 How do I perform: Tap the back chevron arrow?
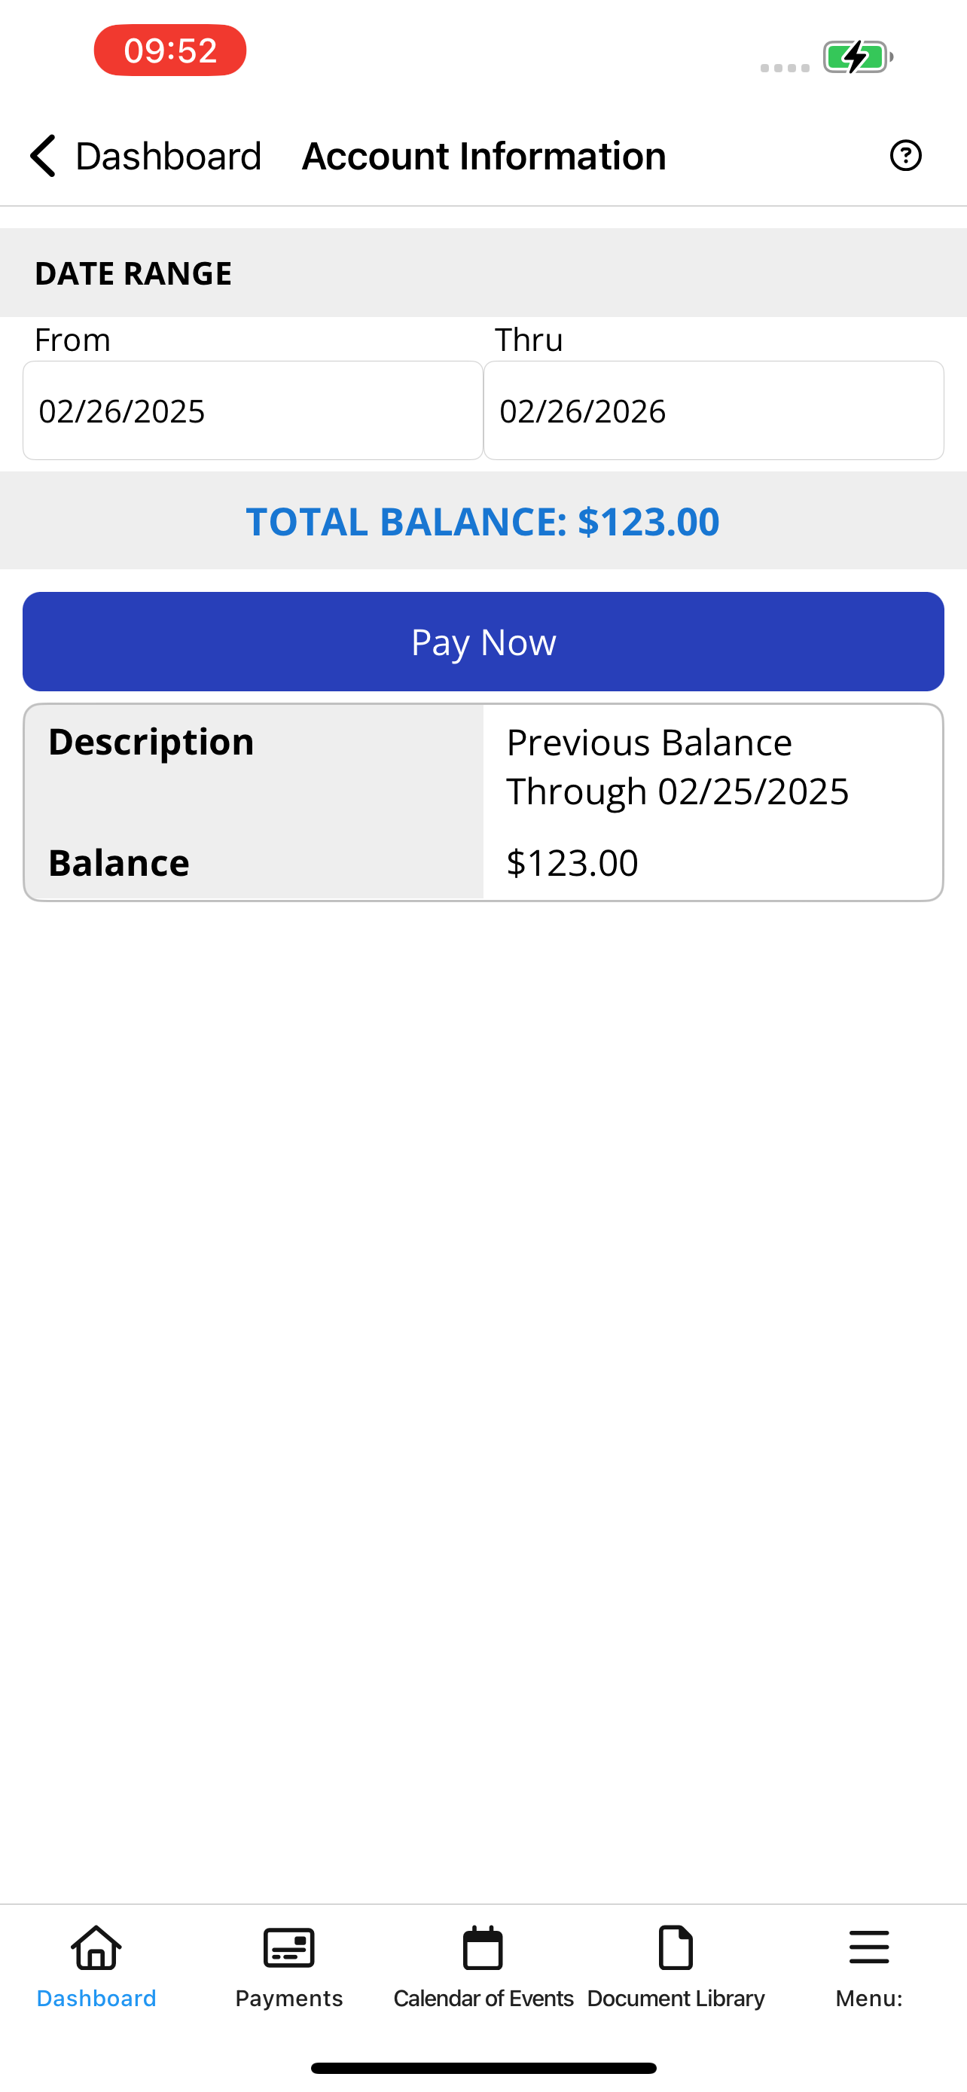pyautogui.click(x=42, y=155)
